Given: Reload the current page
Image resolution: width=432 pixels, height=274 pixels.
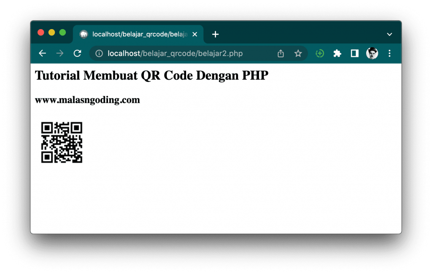Looking at the screenshot, I should 77,54.
